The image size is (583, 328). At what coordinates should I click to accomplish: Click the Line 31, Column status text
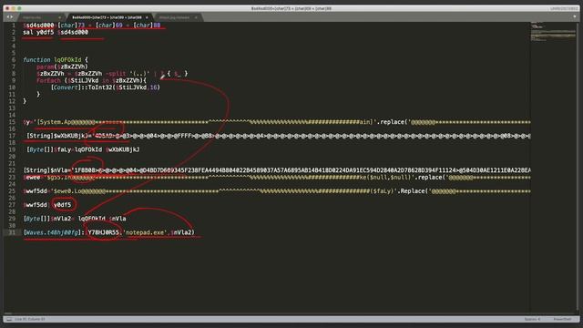(30, 319)
